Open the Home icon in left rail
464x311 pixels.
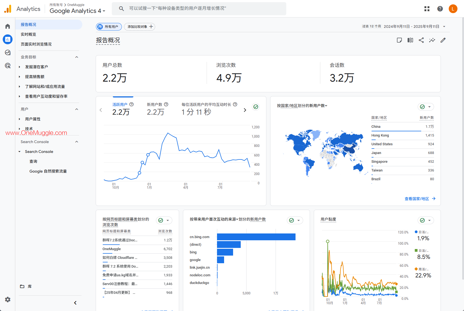8,26
